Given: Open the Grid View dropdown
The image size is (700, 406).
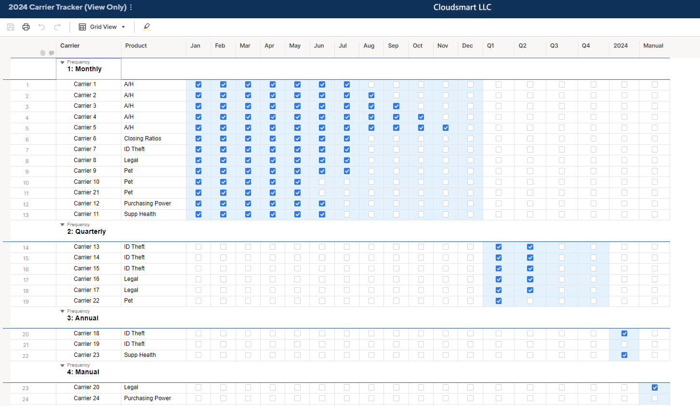Looking at the screenshot, I should tap(102, 27).
